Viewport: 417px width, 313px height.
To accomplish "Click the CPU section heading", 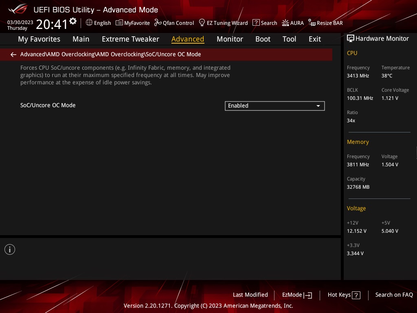I will [x=352, y=53].
